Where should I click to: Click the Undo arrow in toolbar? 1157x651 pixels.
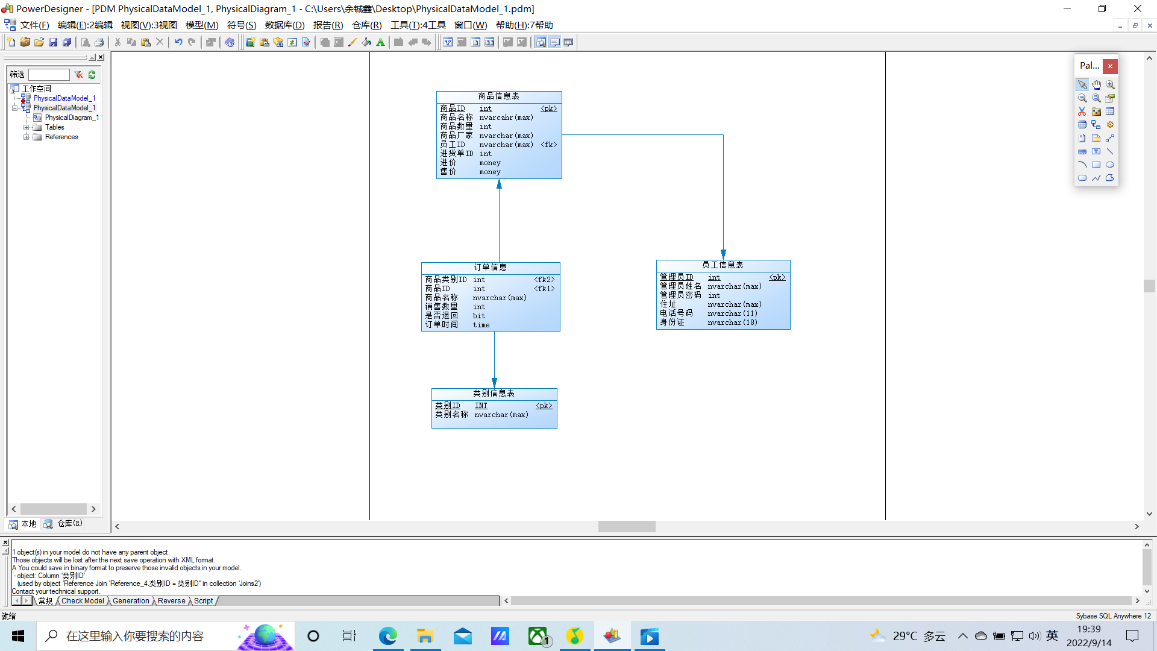click(x=178, y=42)
